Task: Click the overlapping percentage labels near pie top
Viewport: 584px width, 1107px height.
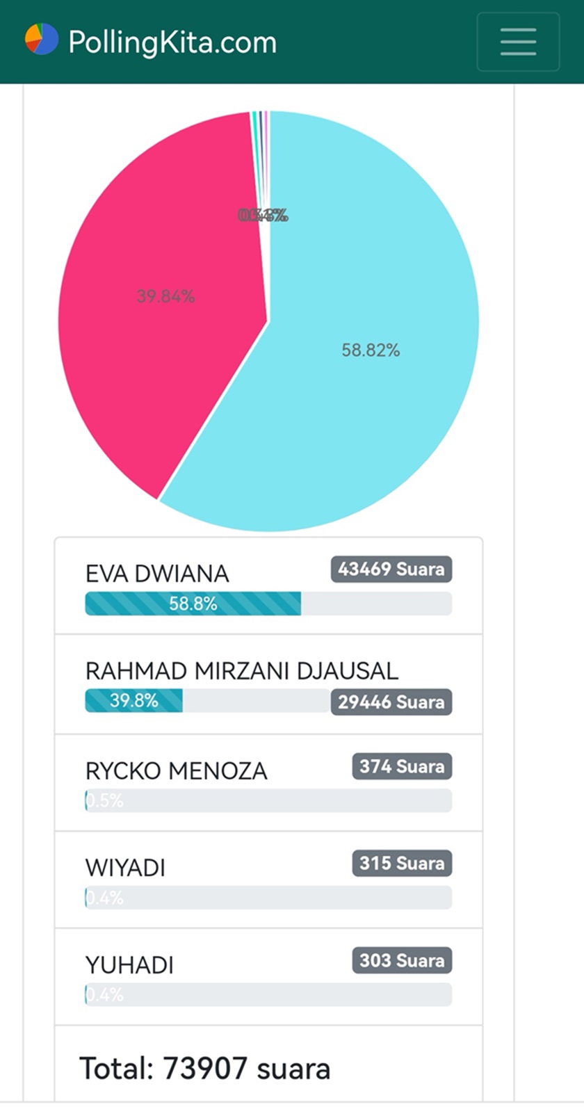Action: (x=264, y=216)
